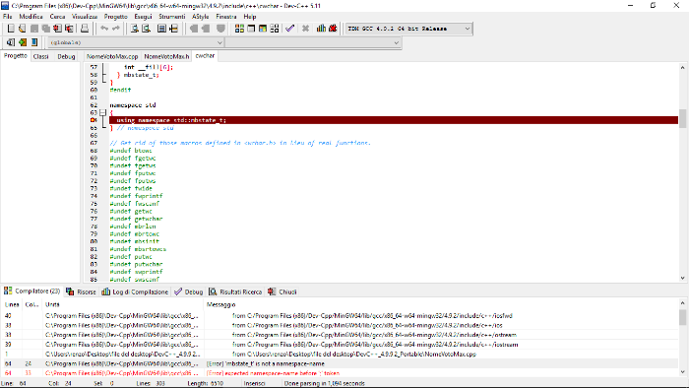Open the Visualizza menu
689x388 pixels.
(85, 17)
